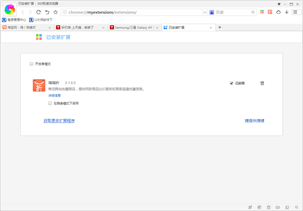Click the 键盘快捷键 link
The image size is (303, 211).
click(255, 121)
